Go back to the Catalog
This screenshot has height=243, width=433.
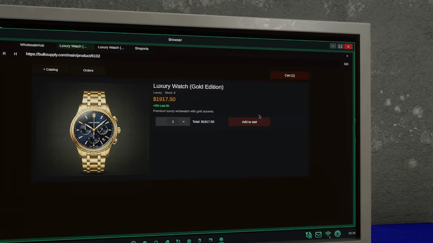pyautogui.click(x=51, y=69)
